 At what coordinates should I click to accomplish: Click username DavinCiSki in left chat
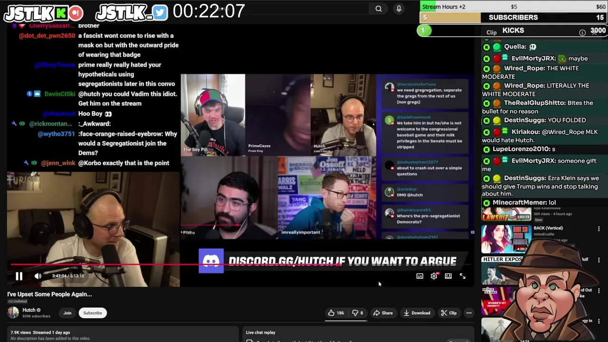tap(60, 94)
